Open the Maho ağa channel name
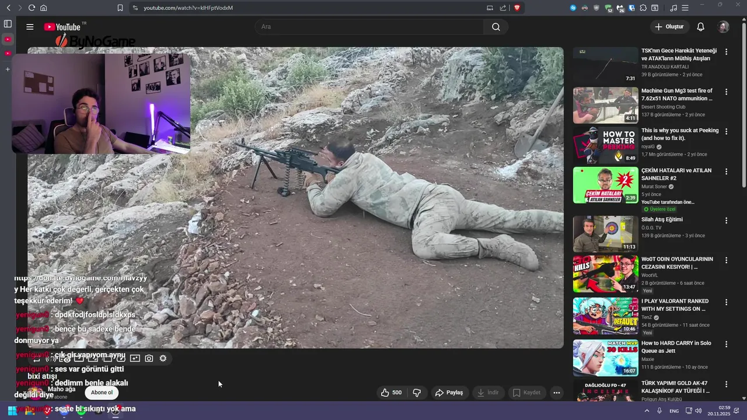This screenshot has height=420, width=747. tap(62, 389)
